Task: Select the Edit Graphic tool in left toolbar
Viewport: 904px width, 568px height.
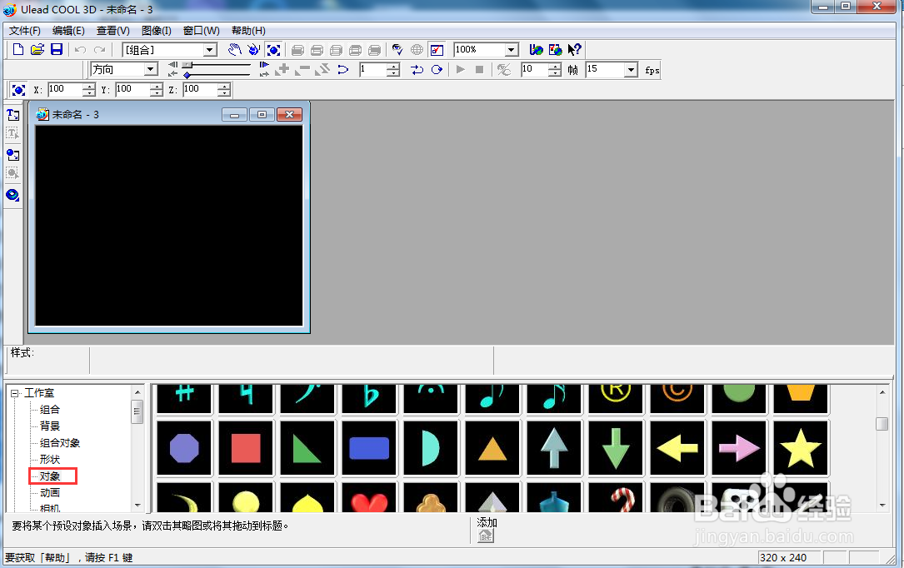Action: (12, 173)
